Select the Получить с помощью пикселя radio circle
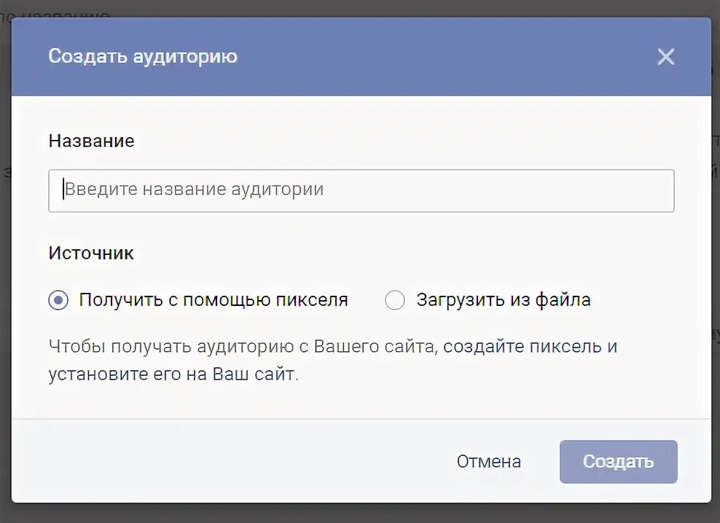720x523 pixels. 58,300
